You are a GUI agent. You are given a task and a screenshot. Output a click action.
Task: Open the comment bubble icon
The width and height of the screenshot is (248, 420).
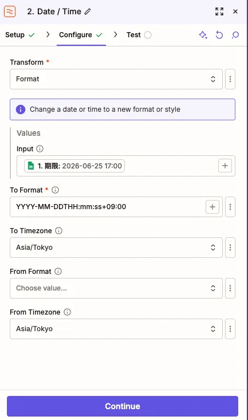pos(235,35)
